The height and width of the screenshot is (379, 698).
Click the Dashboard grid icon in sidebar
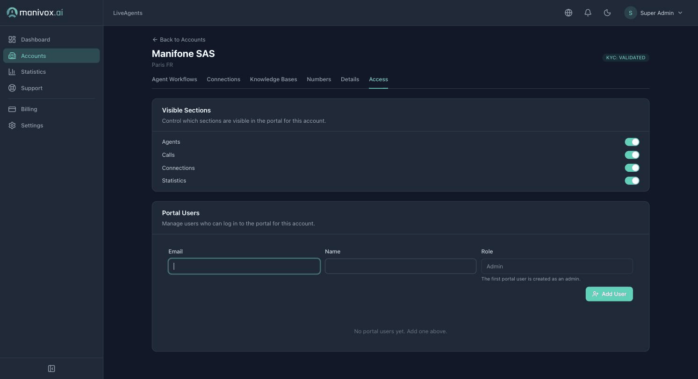click(x=12, y=40)
